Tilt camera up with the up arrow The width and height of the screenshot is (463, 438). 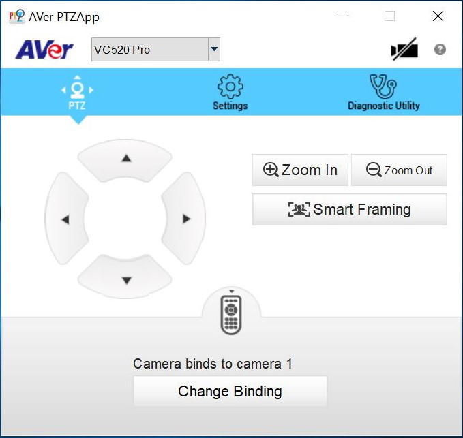point(125,159)
